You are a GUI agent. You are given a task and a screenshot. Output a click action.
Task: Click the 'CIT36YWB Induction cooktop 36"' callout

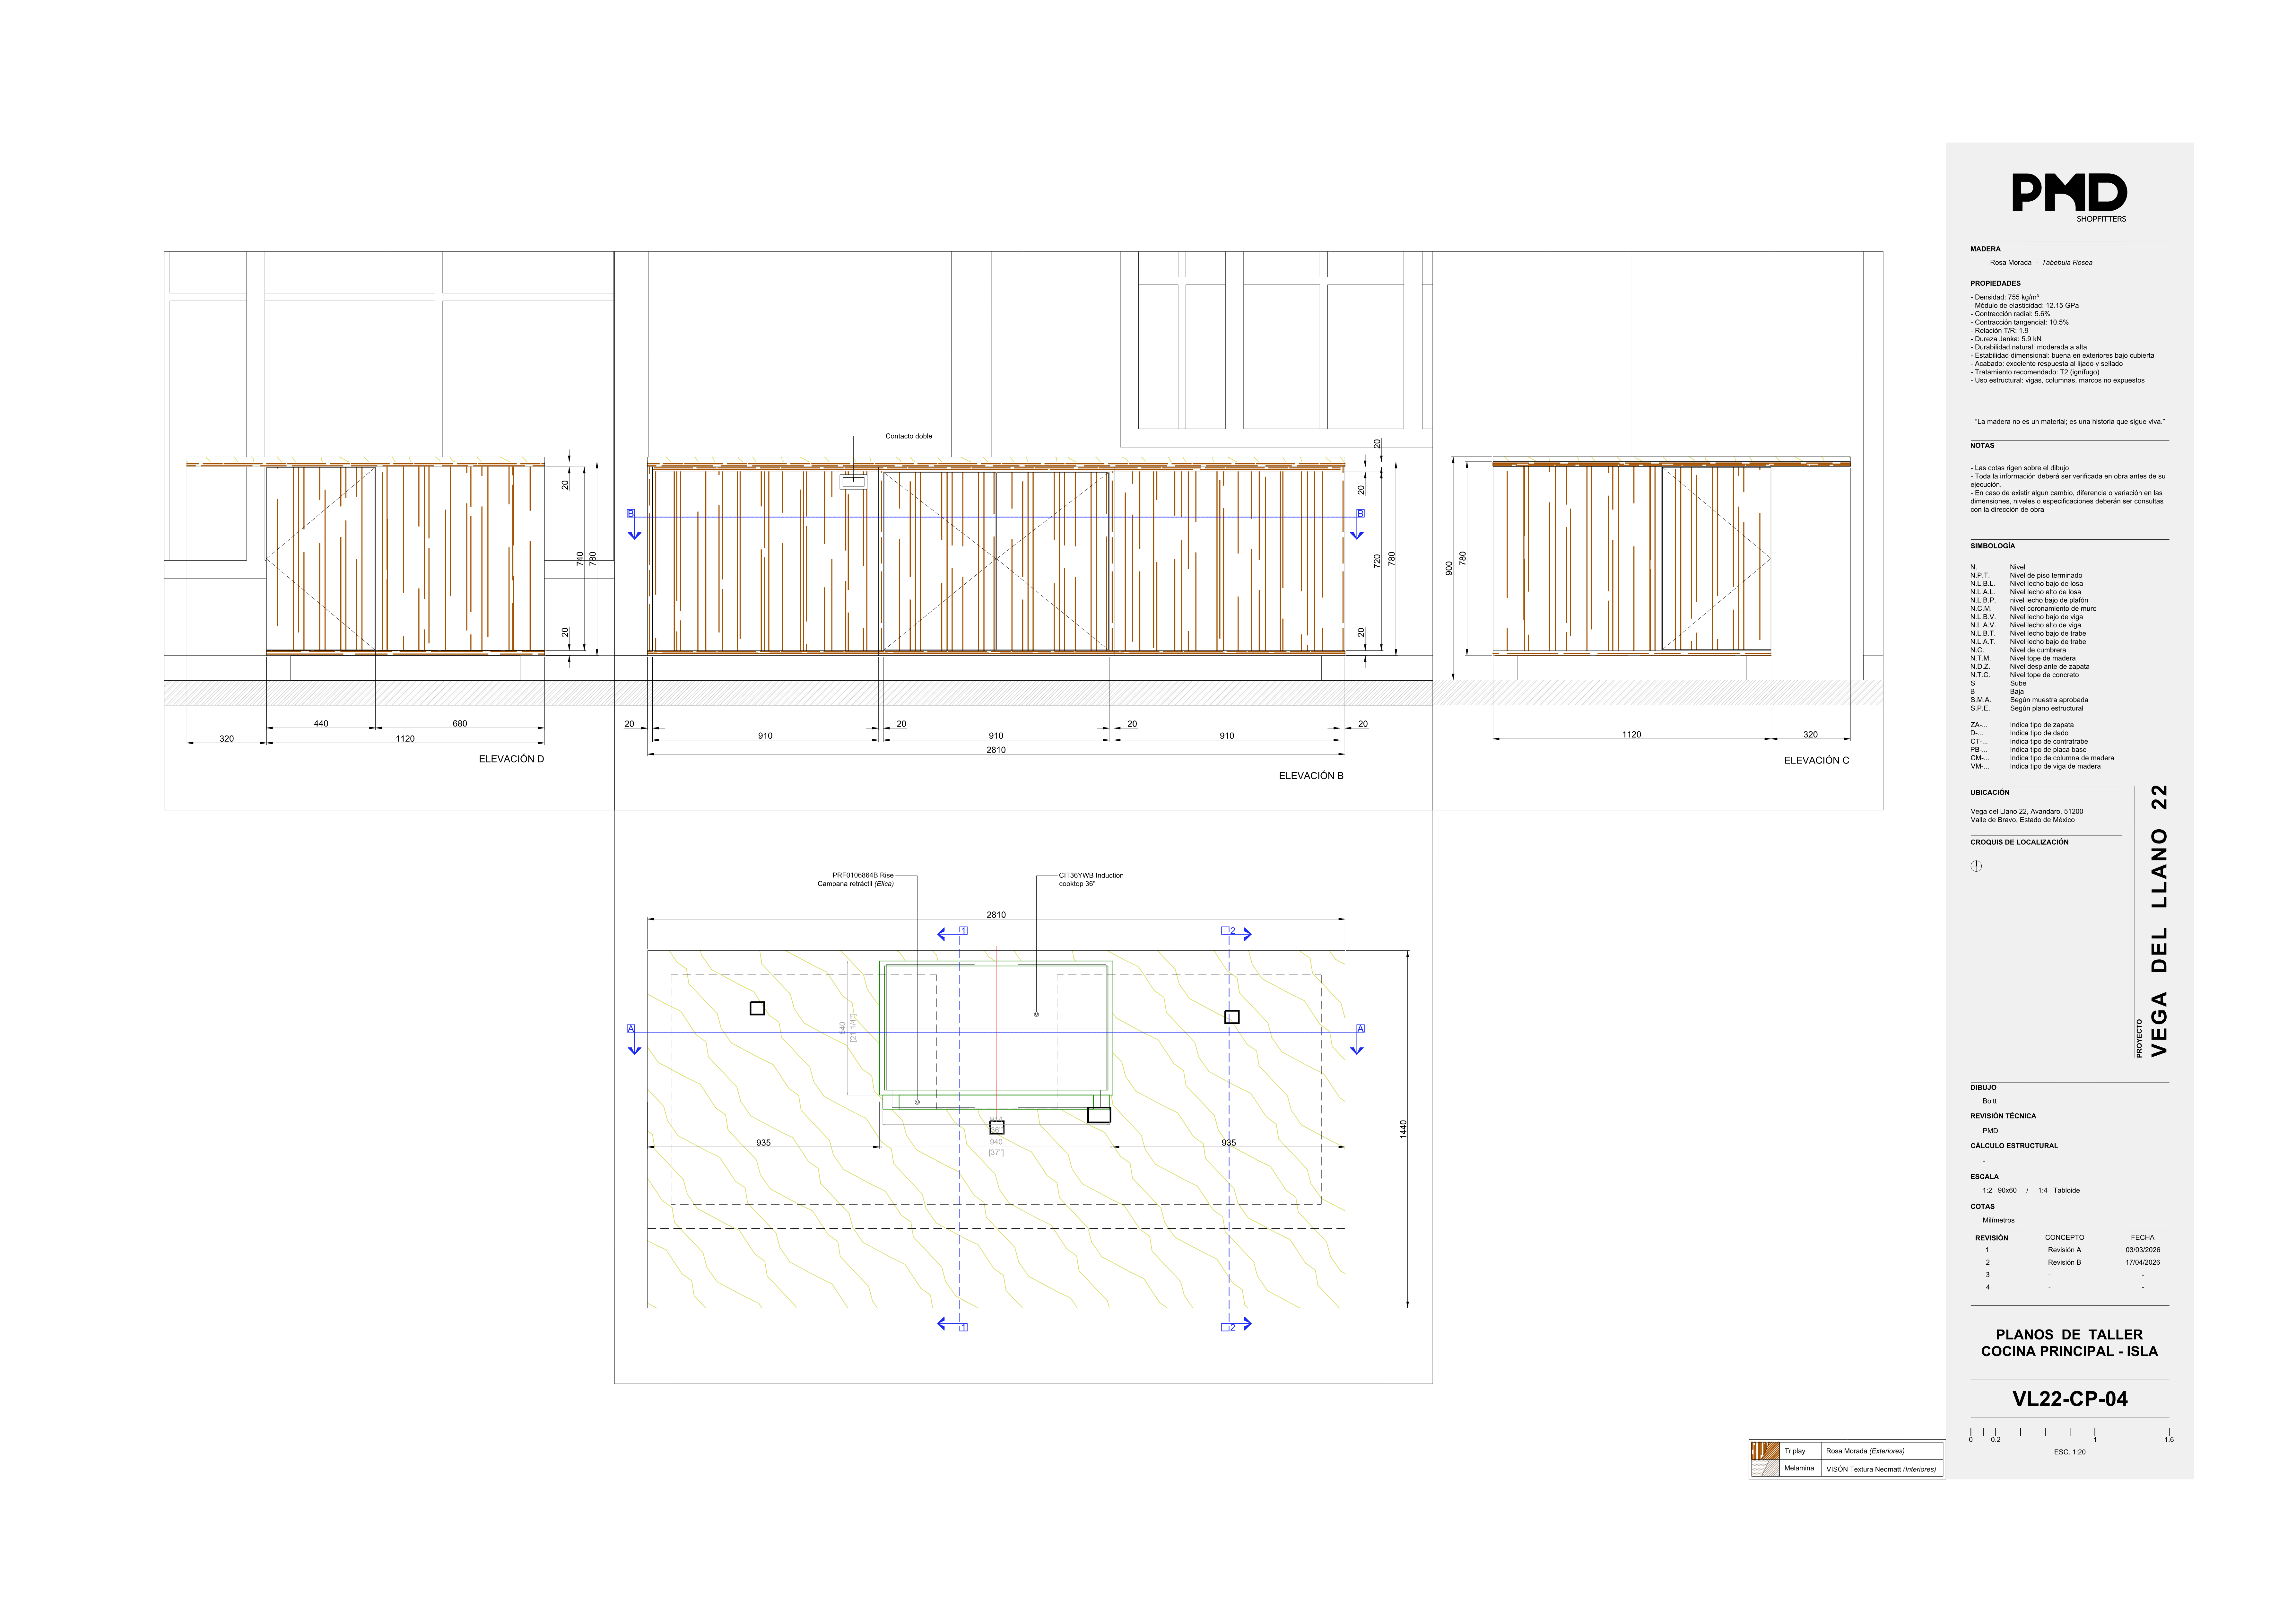1091,880
